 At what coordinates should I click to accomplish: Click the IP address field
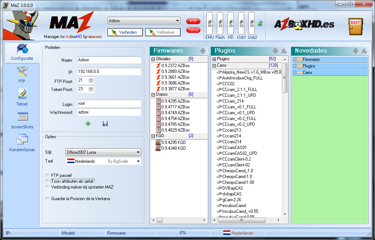point(109,71)
